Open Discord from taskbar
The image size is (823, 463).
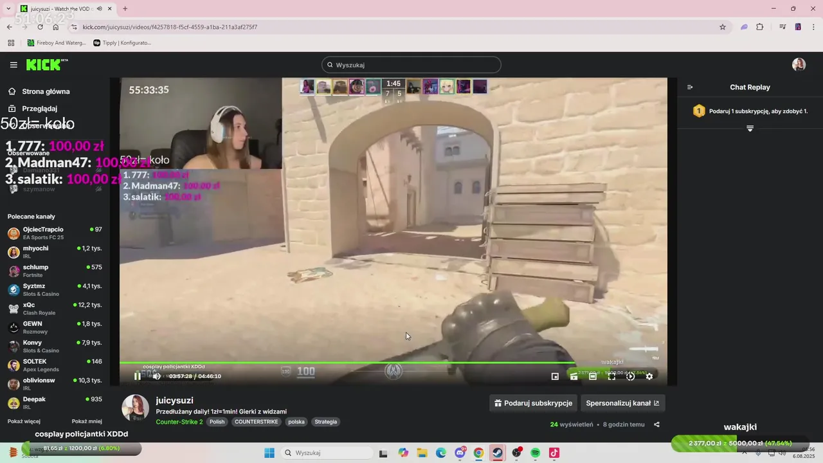[460, 453]
